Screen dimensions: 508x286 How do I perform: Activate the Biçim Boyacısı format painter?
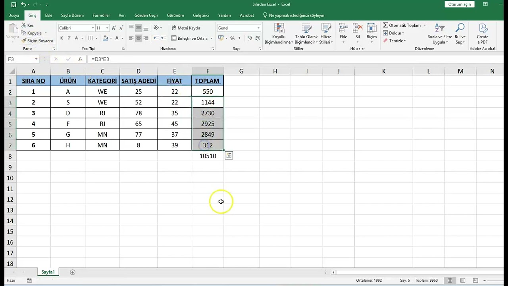click(x=37, y=41)
